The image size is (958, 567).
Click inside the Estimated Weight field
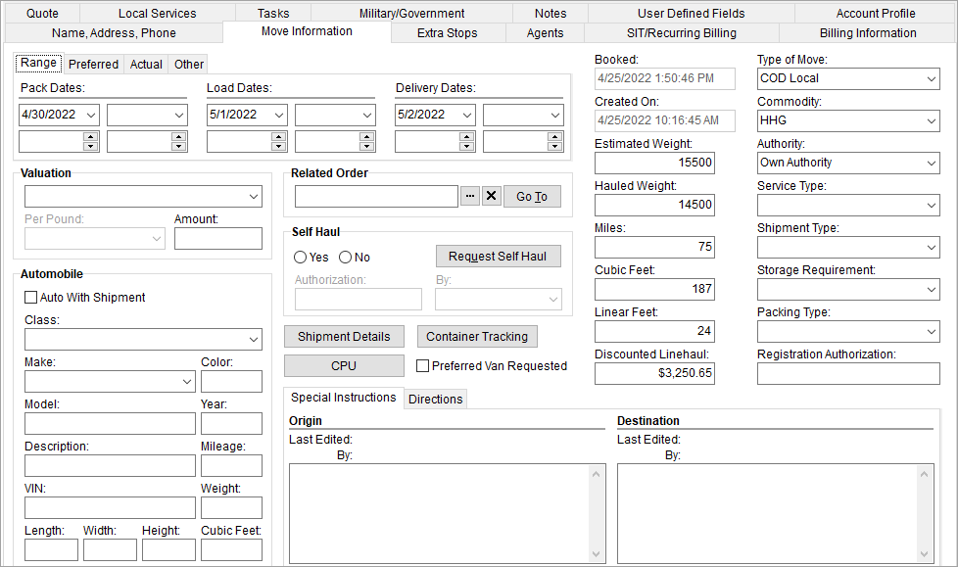(x=653, y=163)
